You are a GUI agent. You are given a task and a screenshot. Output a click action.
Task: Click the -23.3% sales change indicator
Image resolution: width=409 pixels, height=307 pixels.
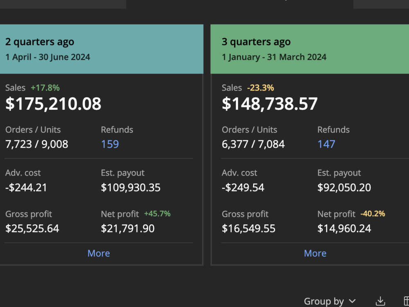point(261,88)
